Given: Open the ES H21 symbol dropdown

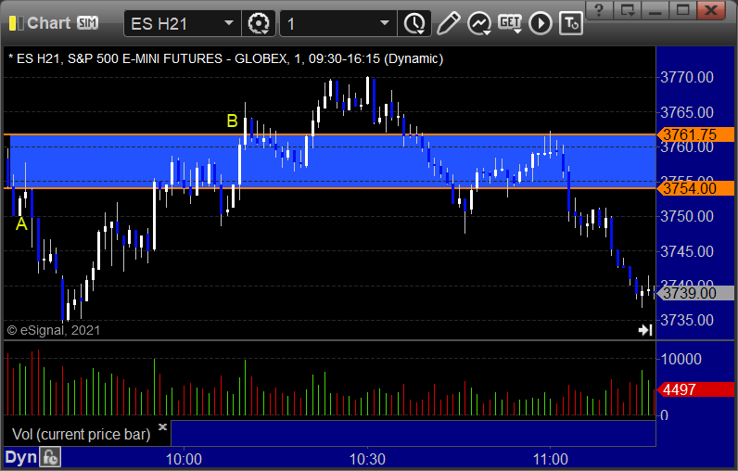Looking at the screenshot, I should [229, 23].
